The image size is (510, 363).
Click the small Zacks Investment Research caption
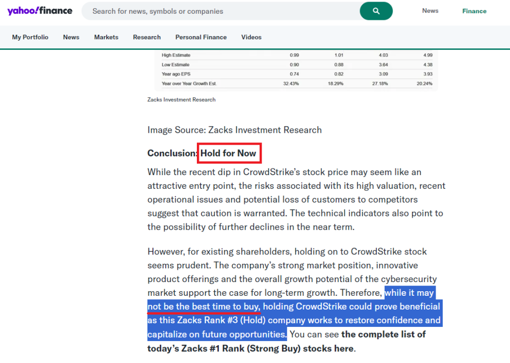point(181,100)
